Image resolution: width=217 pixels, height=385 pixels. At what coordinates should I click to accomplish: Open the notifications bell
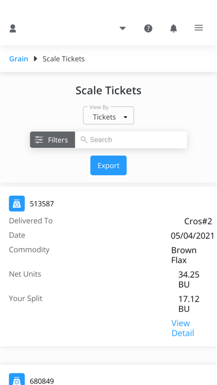(x=173, y=28)
